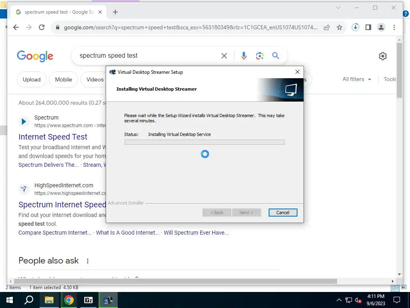Click the Google logo
This screenshot has height=308, width=410.
coord(35,56)
